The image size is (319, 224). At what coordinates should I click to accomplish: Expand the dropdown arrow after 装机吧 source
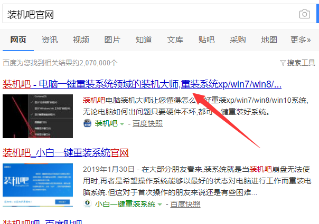point(122,124)
